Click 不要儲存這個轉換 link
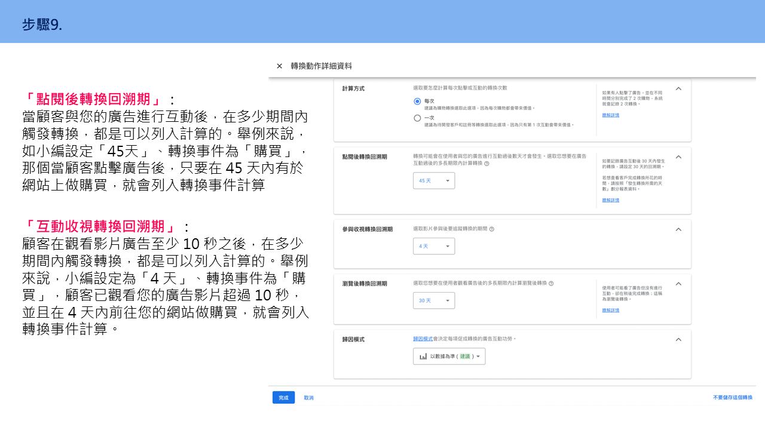Image resolution: width=765 pixels, height=430 pixels. (733, 398)
